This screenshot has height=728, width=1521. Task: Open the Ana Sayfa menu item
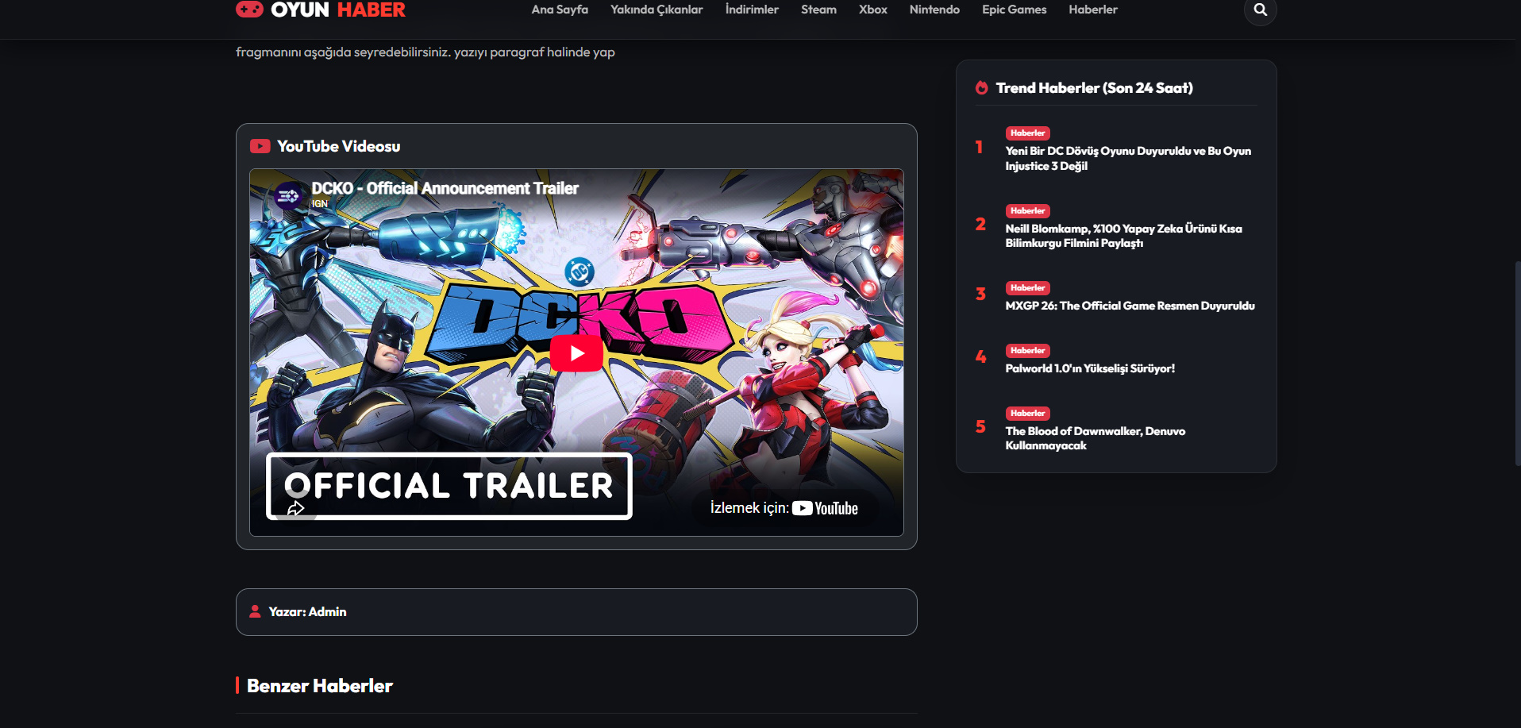tap(560, 10)
